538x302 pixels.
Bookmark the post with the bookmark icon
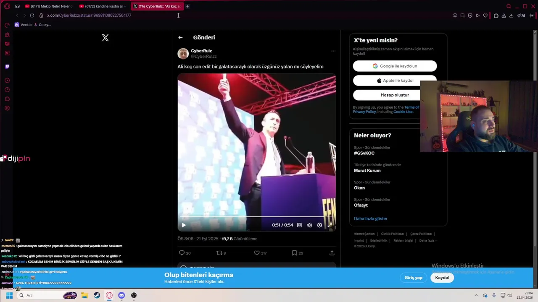(x=294, y=253)
